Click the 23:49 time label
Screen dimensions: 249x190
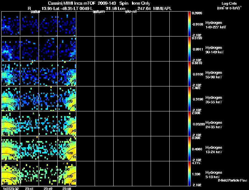48,188
